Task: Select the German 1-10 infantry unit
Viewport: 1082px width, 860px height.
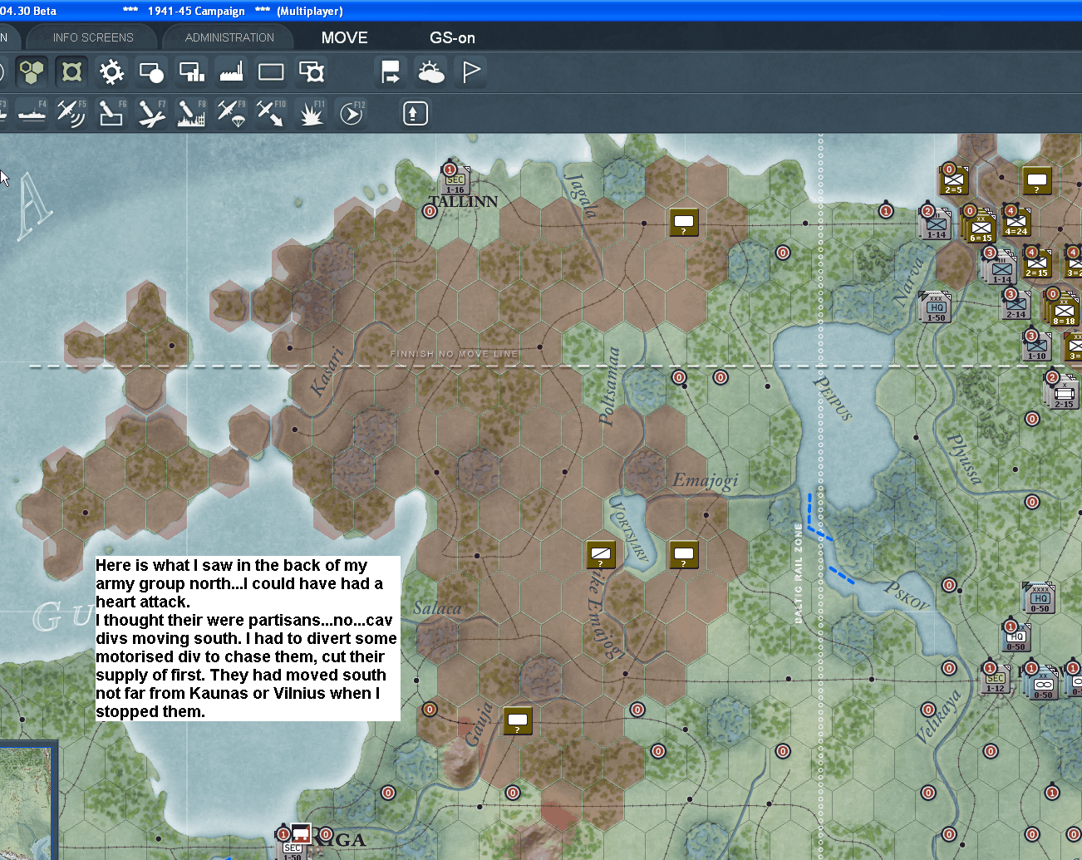Action: tap(1037, 346)
